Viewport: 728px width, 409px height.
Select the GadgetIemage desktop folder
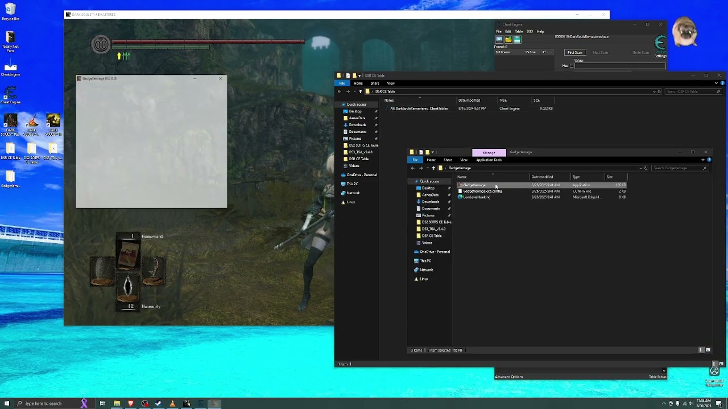pyautogui.click(x=10, y=180)
